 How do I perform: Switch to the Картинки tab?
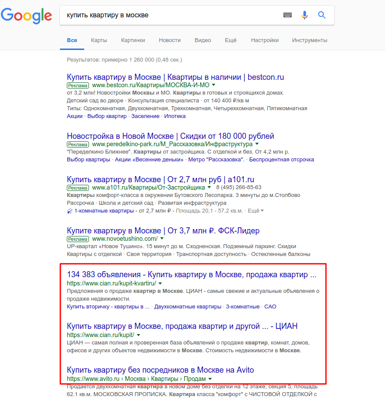(133, 40)
